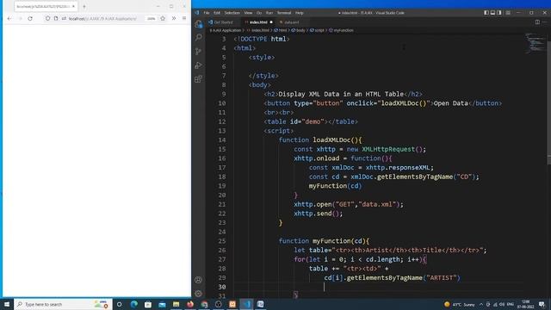Open the Explorer view in VS Code
Screen dimensions: 551x310
pos(199,24)
